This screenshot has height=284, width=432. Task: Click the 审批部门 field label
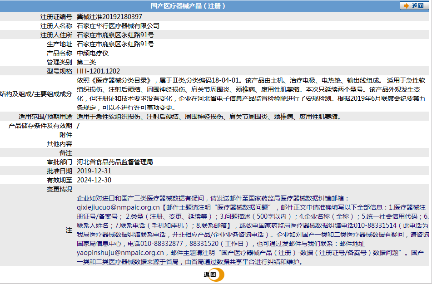coord(60,162)
